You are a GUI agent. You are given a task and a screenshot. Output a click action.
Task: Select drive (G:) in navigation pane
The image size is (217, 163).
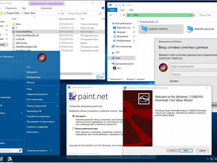pos(117,52)
